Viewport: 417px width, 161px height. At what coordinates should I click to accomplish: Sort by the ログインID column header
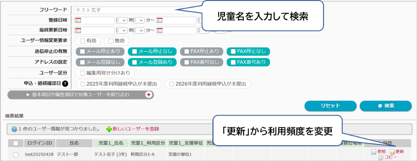[40, 143]
